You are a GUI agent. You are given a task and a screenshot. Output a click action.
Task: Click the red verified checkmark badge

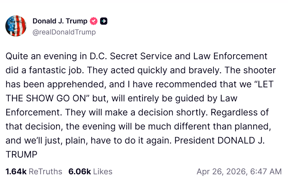coord(94,21)
